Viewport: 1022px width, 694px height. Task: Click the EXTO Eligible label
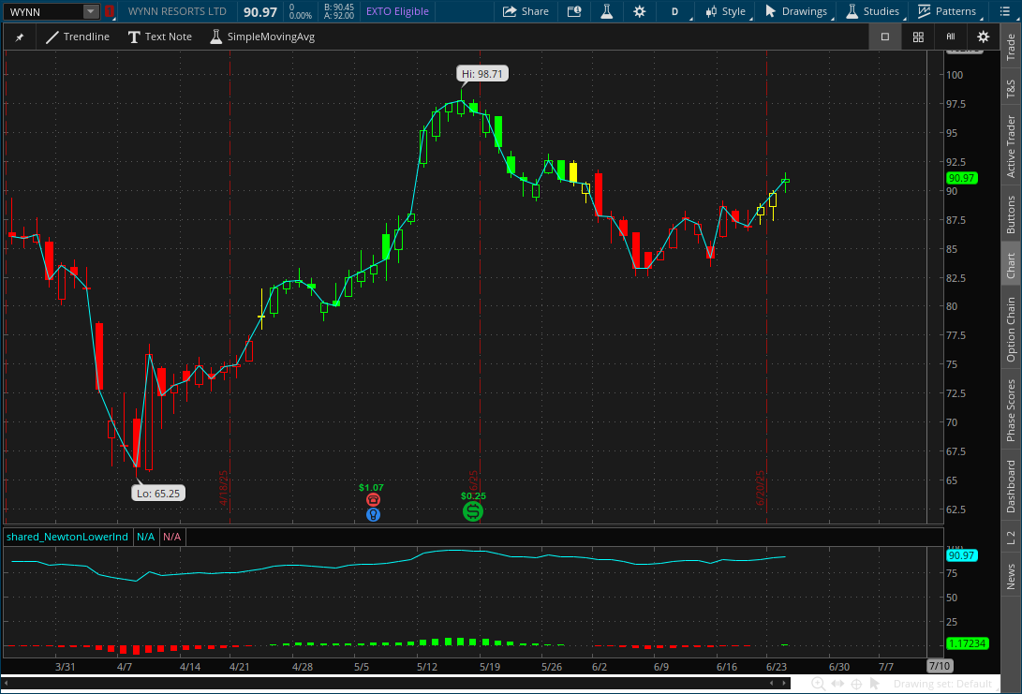coord(397,11)
